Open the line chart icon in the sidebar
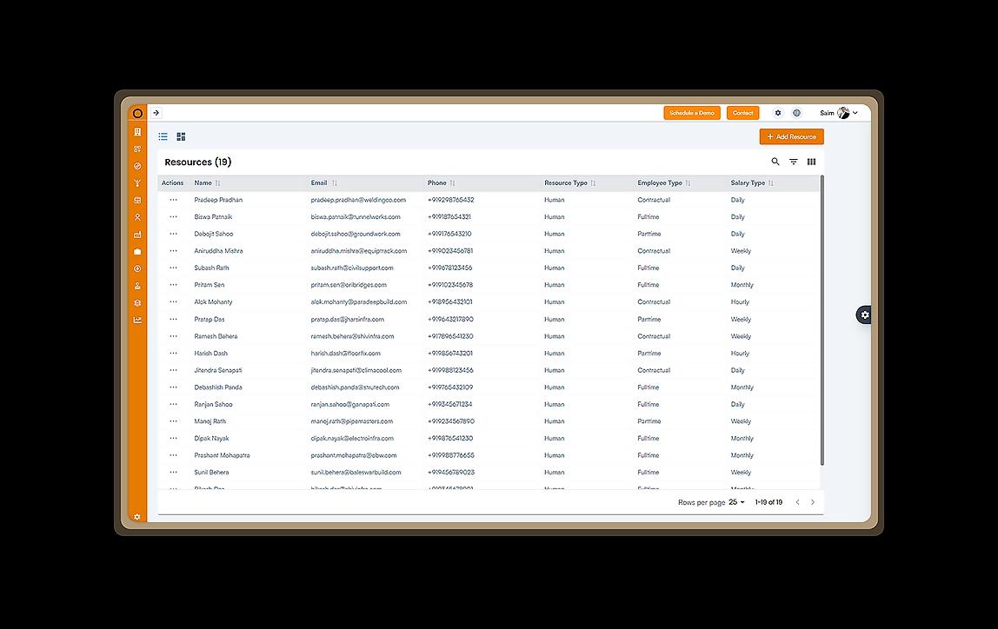998x629 pixels. [137, 320]
